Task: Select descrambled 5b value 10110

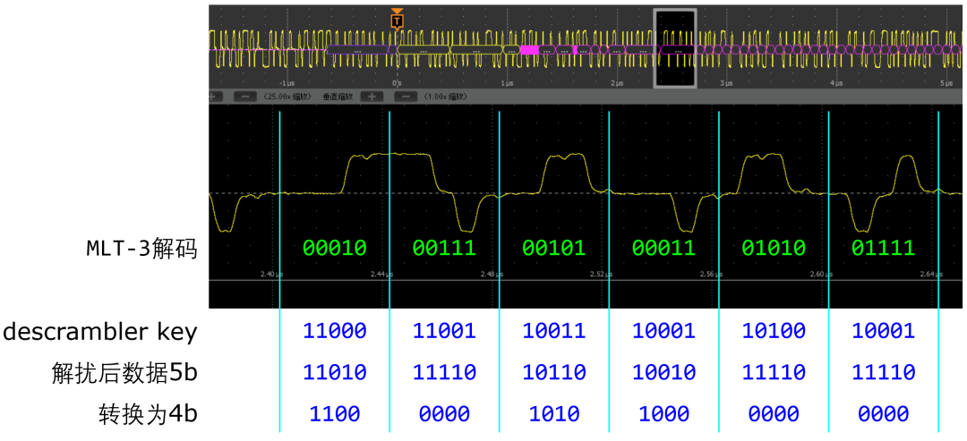Action: (x=554, y=372)
